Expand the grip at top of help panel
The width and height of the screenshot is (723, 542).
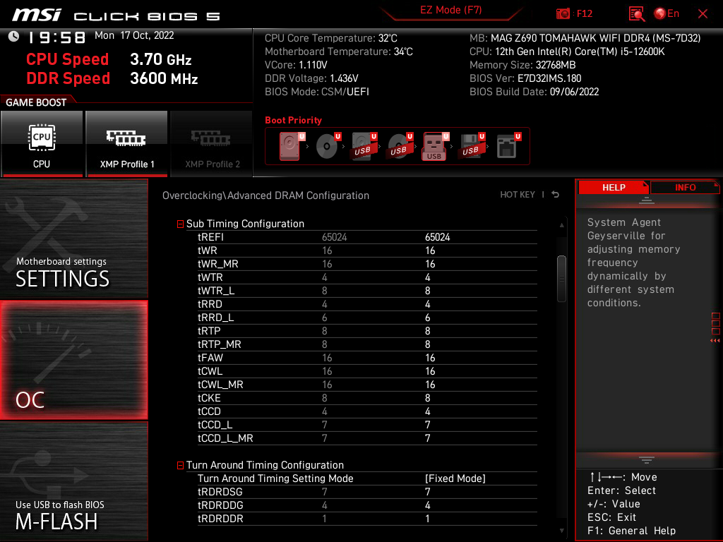tap(647, 200)
